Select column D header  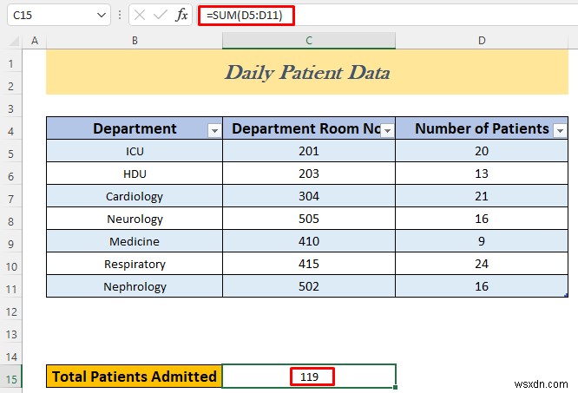click(482, 40)
